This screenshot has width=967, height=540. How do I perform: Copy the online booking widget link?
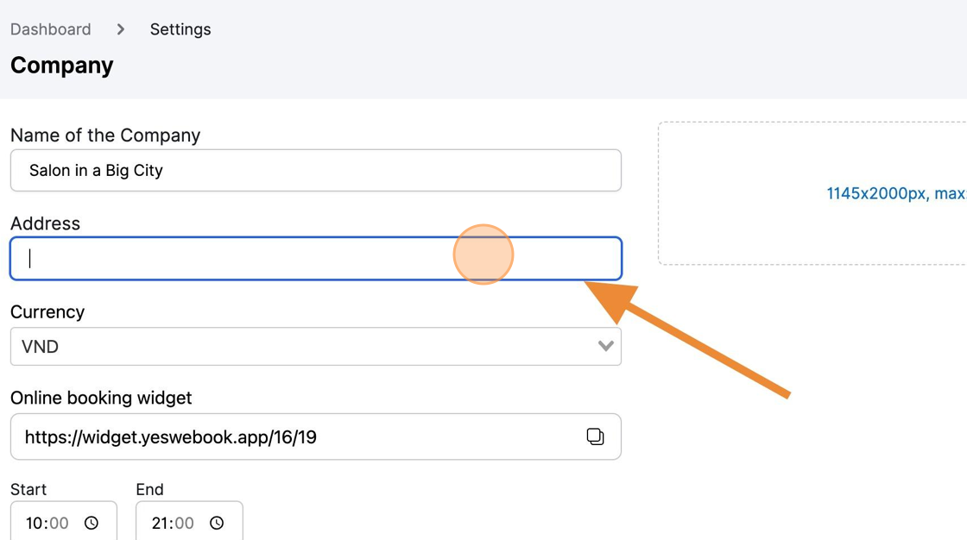[595, 436]
